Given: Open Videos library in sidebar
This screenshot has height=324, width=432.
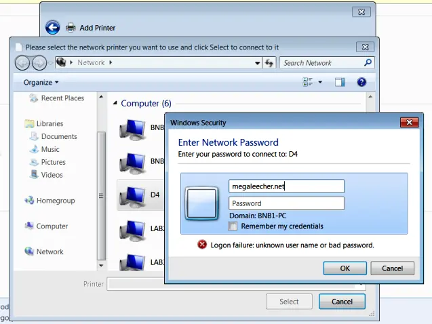Looking at the screenshot, I should pyautogui.click(x=52, y=175).
